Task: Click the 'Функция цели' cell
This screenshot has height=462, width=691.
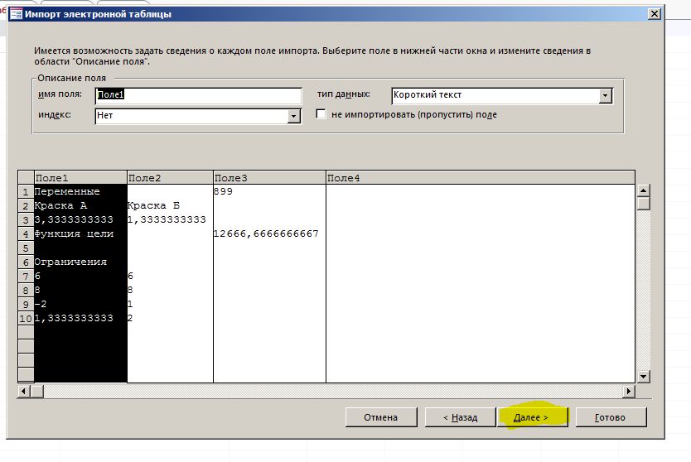Action: [80, 233]
